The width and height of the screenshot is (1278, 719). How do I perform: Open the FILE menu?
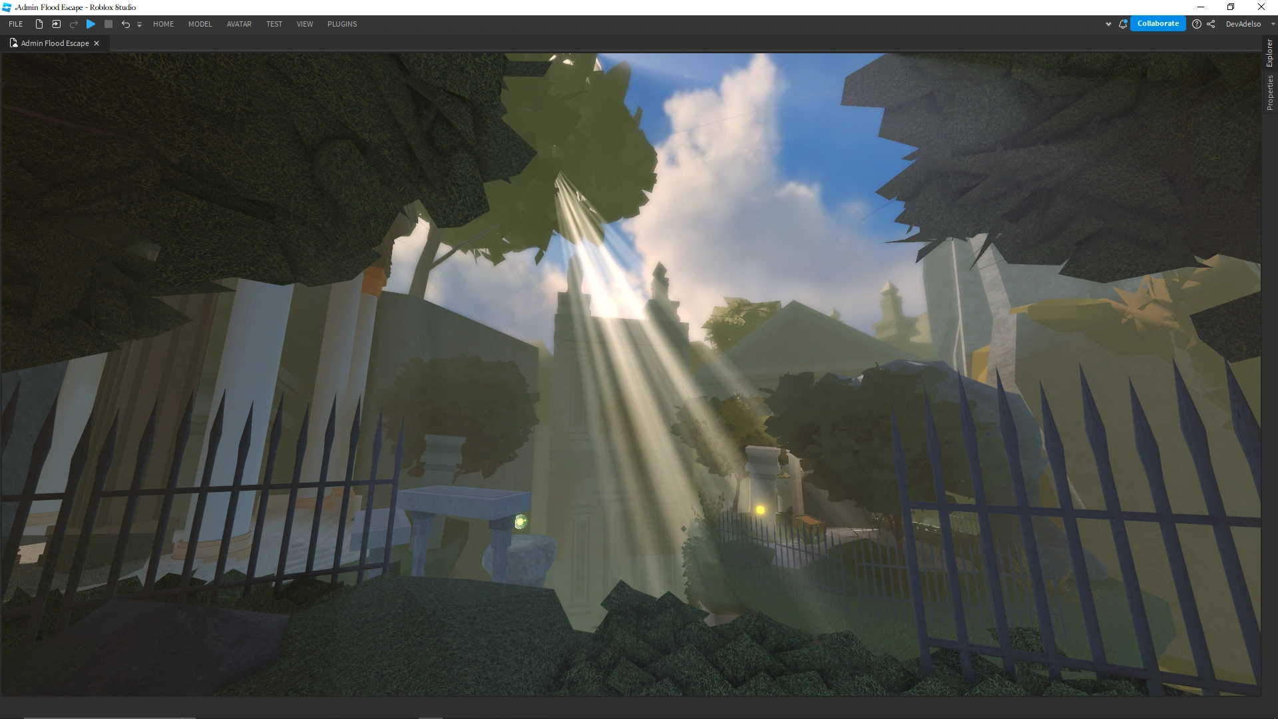(16, 24)
